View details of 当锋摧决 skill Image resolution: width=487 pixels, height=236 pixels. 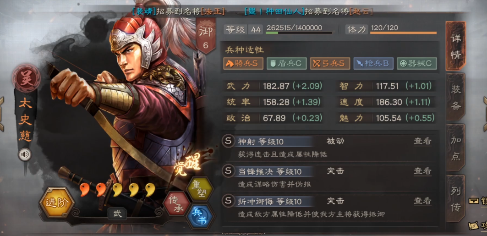coord(422,171)
